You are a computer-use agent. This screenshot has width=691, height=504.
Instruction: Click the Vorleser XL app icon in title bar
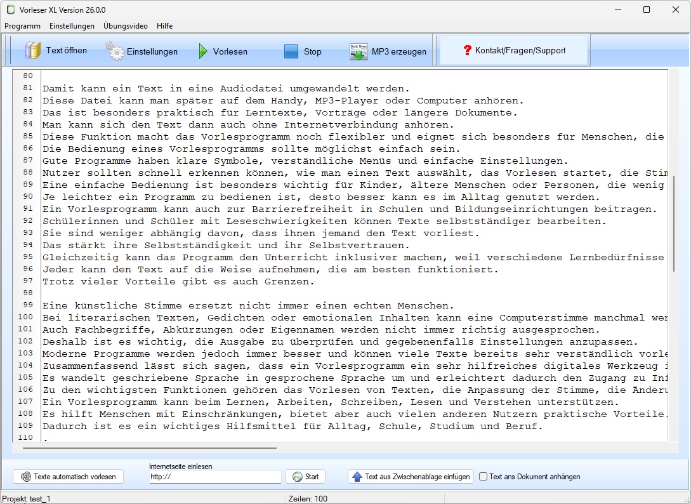[11, 10]
